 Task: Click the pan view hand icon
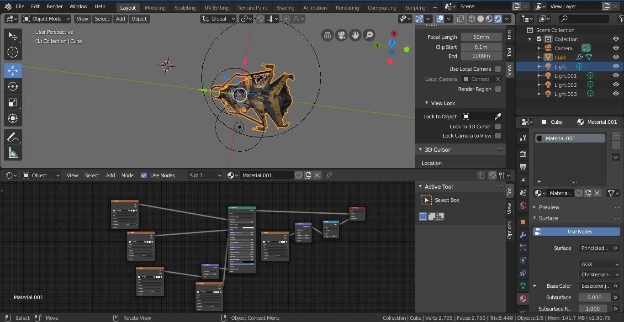coord(355,35)
